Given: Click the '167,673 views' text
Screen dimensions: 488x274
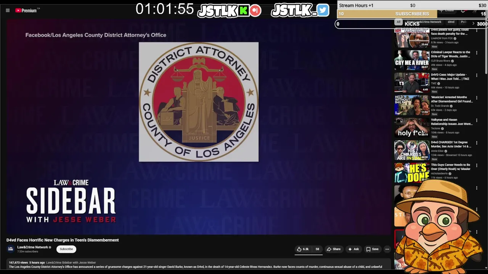Looking at the screenshot, I should point(18,263).
